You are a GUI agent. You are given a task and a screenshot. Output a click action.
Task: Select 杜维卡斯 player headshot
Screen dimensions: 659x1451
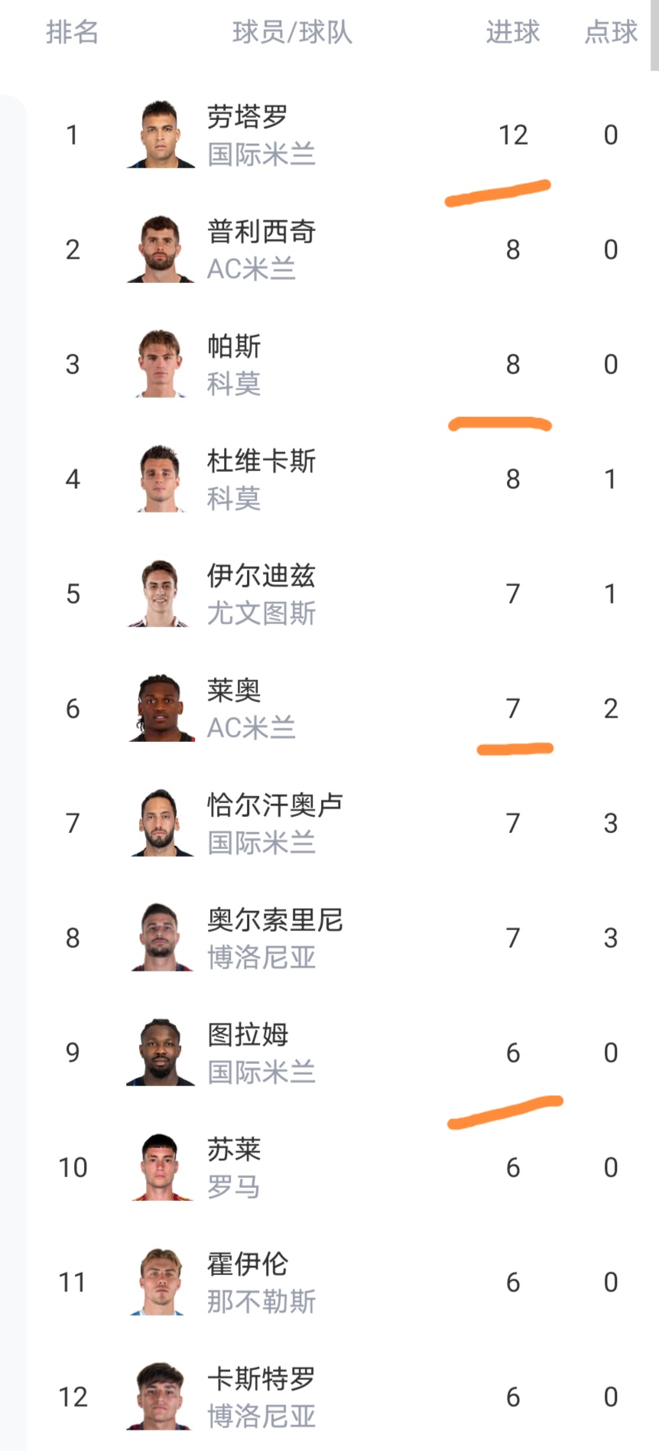(161, 479)
